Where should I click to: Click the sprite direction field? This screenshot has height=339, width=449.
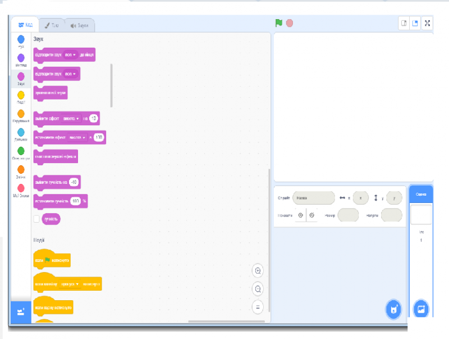391,215
